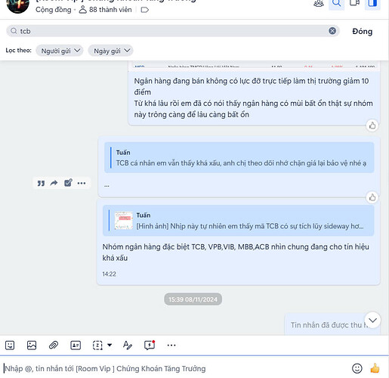Send a thumbs up like reaction
Viewport: 389px width, 378px height.
coord(375,368)
